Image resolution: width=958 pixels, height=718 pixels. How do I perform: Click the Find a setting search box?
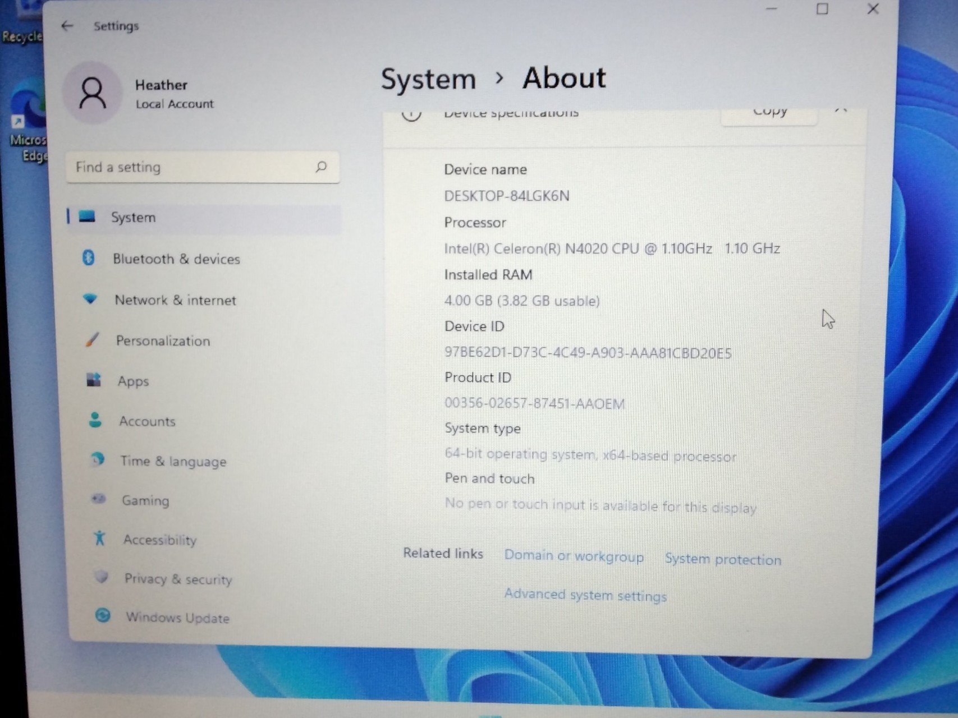202,167
